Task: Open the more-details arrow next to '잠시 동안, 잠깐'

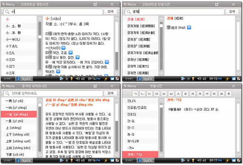Action: coord(77,57)
